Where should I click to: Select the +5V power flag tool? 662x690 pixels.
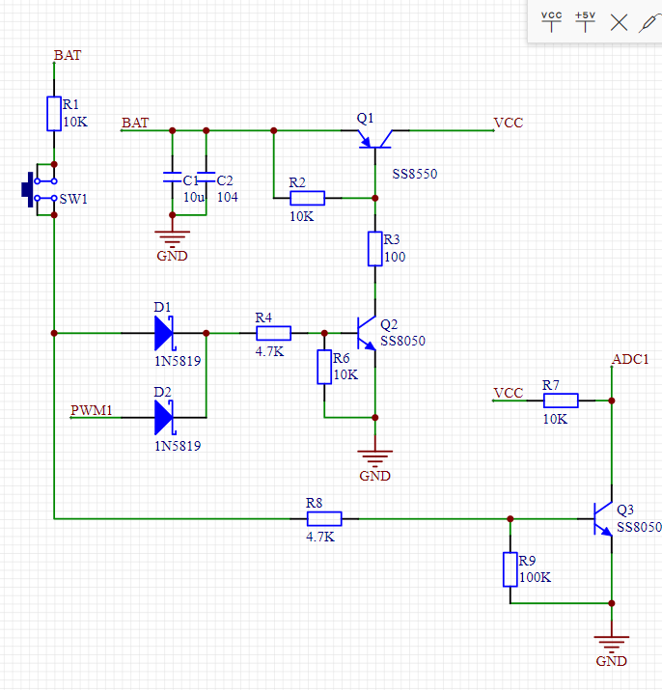click(x=585, y=21)
